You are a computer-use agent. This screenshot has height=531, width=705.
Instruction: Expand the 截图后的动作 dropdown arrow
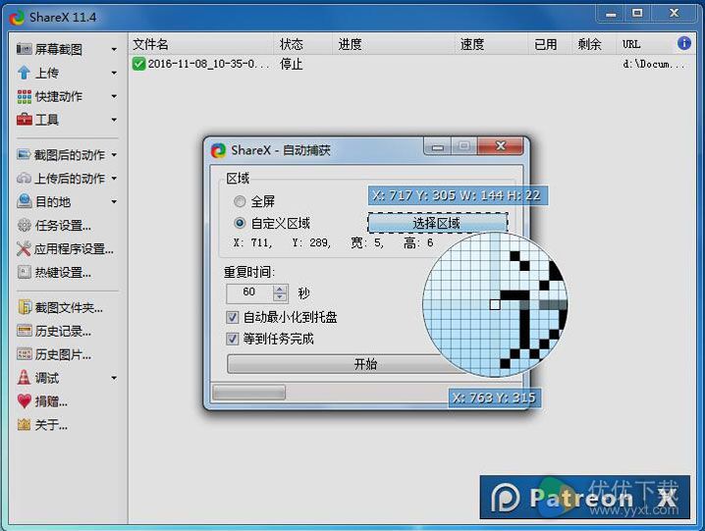click(x=114, y=155)
